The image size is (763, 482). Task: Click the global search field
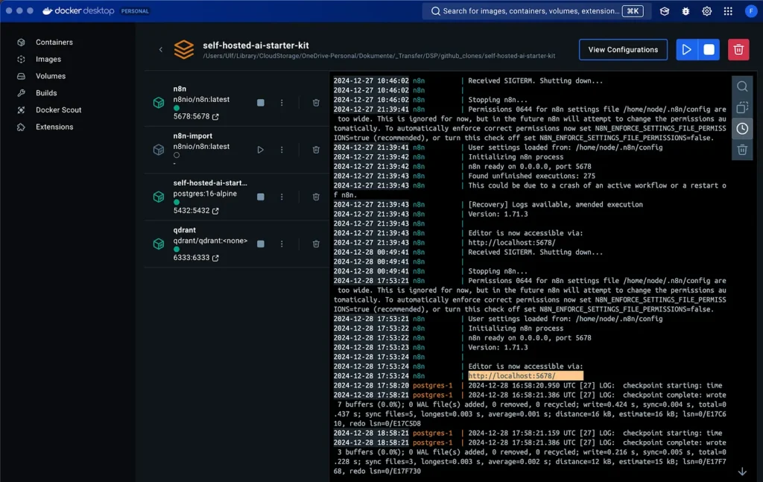tap(536, 10)
